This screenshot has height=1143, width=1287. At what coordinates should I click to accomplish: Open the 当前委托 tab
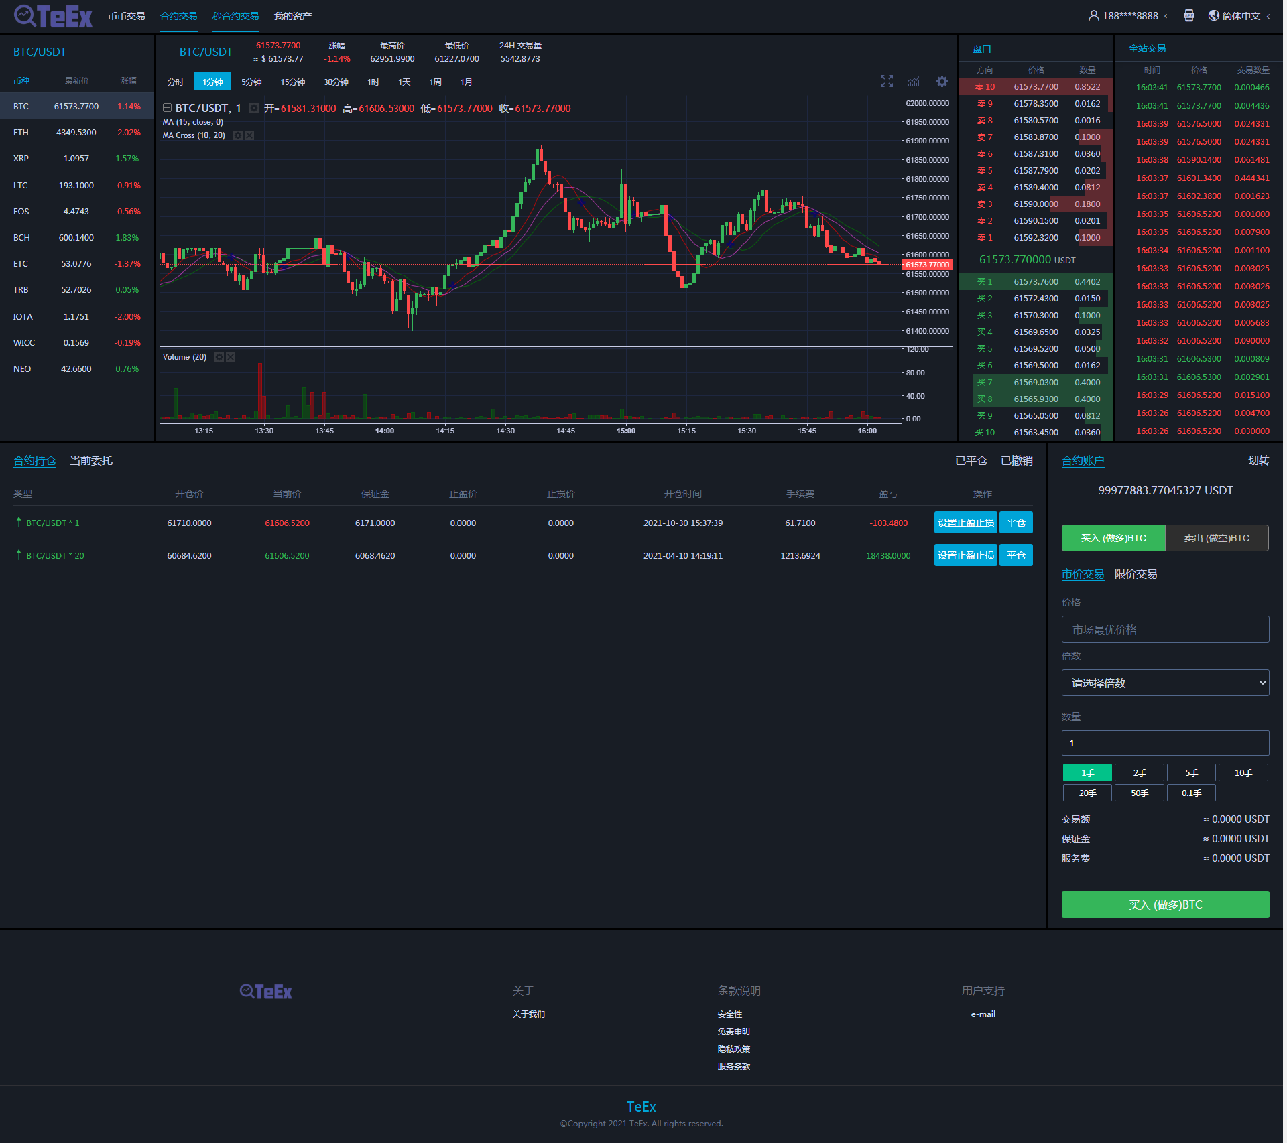pos(91,461)
